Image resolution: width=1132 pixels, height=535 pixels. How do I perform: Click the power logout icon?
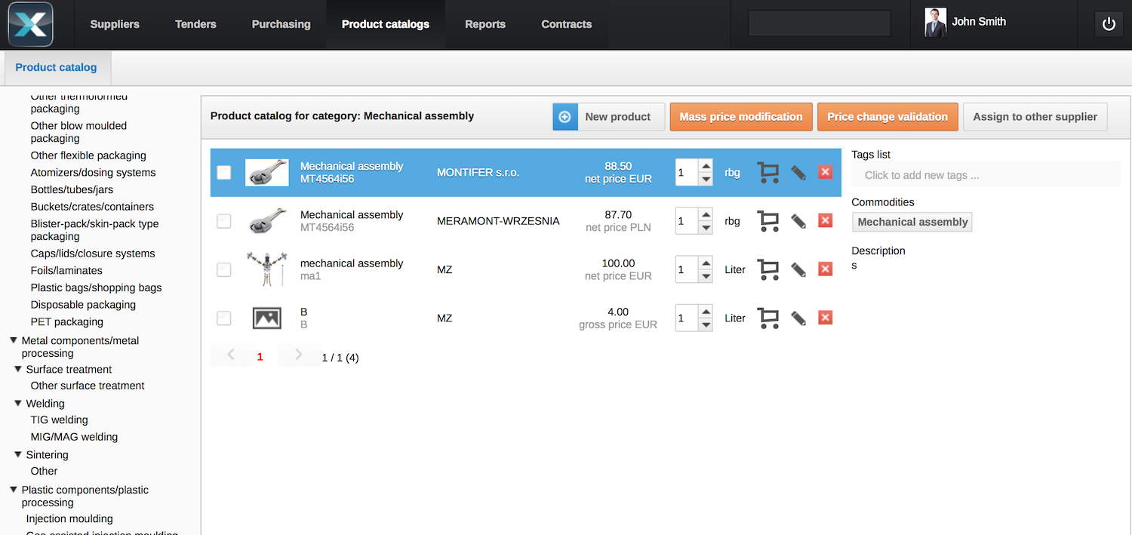(1109, 24)
